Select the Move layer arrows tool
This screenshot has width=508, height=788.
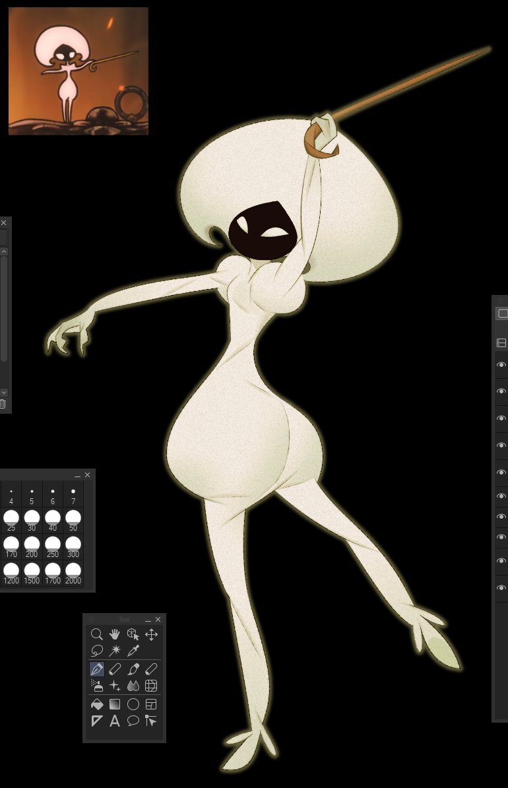pos(150,634)
